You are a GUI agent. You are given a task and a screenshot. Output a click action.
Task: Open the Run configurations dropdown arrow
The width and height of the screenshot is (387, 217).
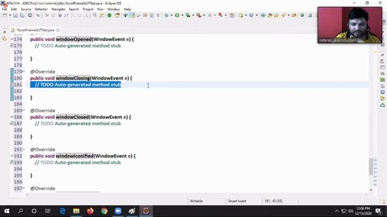click(183, 16)
